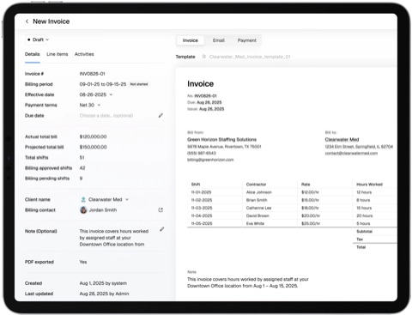The width and height of the screenshot is (412, 315).
Task: Expand the Effective date dropdown
Action: click(x=111, y=94)
